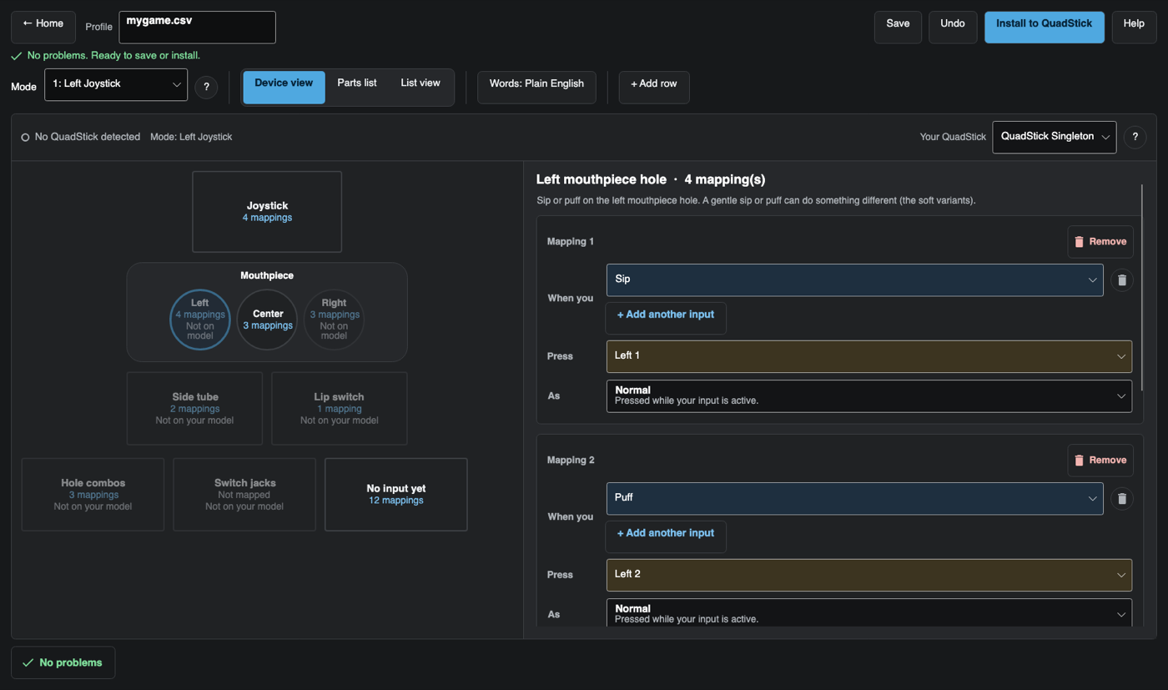The height and width of the screenshot is (690, 1168).
Task: Edit the mygame.csv profile name field
Action: pyautogui.click(x=198, y=28)
